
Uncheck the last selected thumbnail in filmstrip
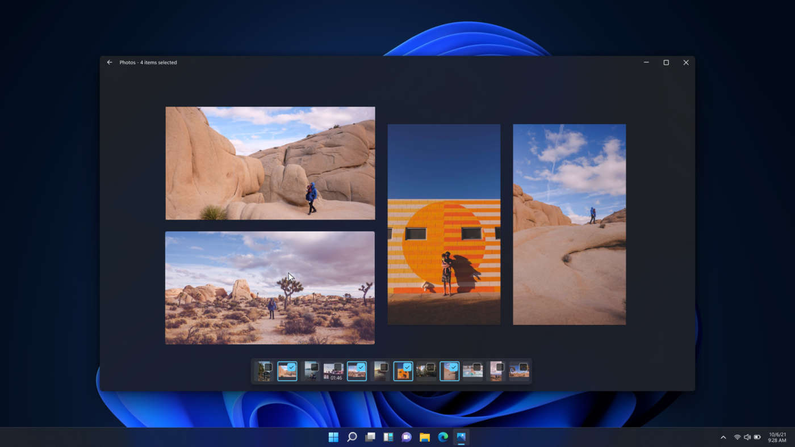point(453,366)
